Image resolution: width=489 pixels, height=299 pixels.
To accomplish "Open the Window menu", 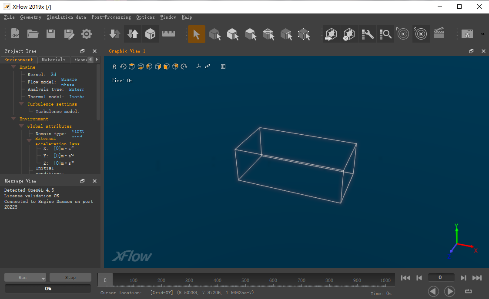I will coord(168,17).
